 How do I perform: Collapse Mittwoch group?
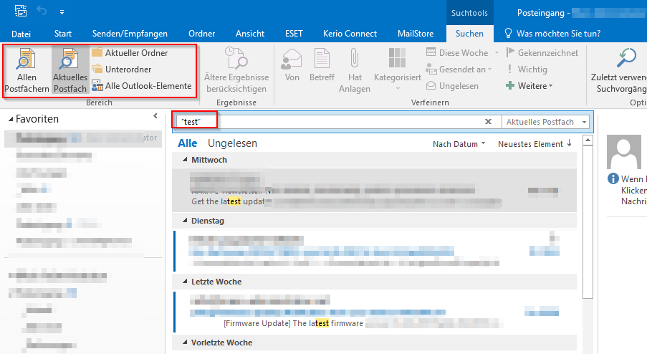(x=185, y=159)
